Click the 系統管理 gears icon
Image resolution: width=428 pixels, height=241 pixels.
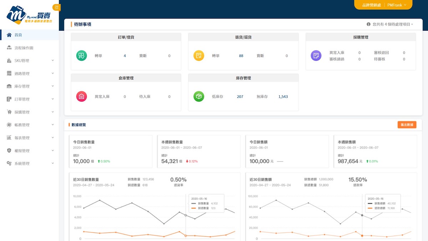(x=9, y=164)
